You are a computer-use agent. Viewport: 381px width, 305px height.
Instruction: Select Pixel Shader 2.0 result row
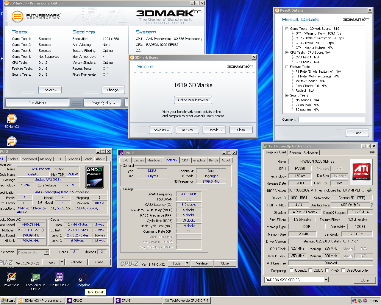311,86
